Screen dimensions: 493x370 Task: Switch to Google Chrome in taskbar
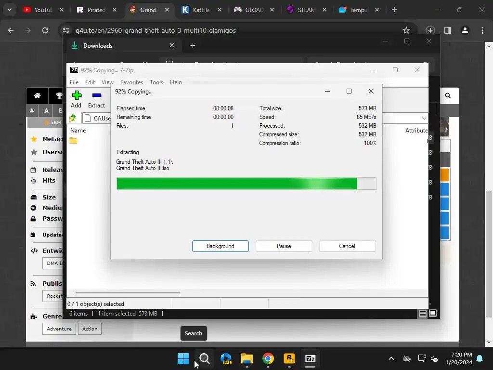click(x=268, y=358)
